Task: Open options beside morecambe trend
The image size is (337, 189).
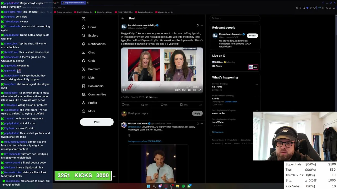Action: [x=256, y=111]
